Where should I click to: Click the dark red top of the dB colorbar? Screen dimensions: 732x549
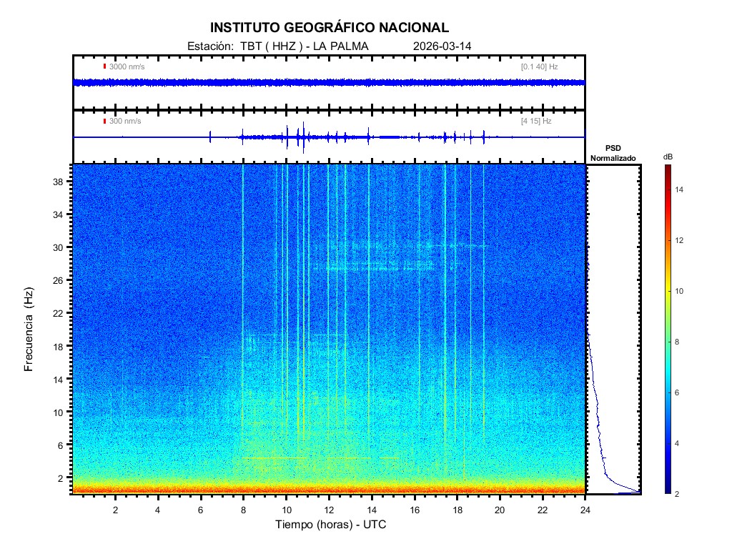point(667,168)
